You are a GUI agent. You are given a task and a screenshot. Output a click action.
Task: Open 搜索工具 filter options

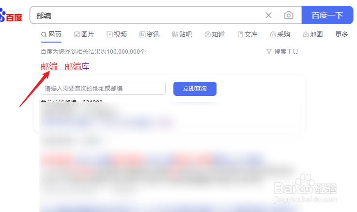[x=282, y=52]
